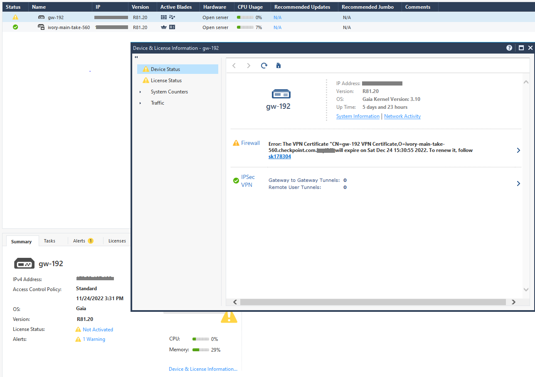Image resolution: width=535 pixels, height=377 pixels.
Task: Click the forward navigation arrow in the dialog
Action: coord(249,66)
